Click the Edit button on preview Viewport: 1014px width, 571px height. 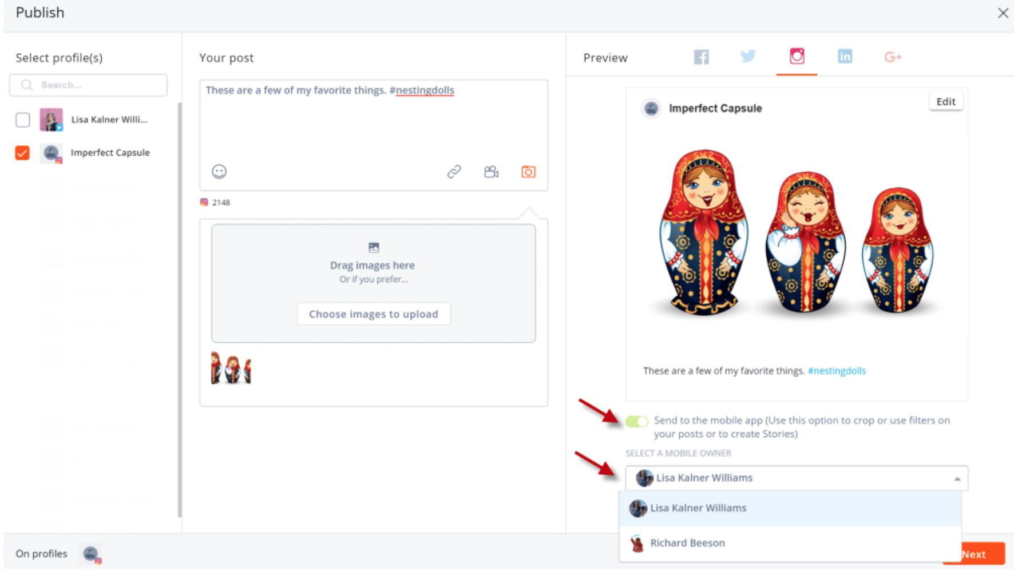pos(945,102)
